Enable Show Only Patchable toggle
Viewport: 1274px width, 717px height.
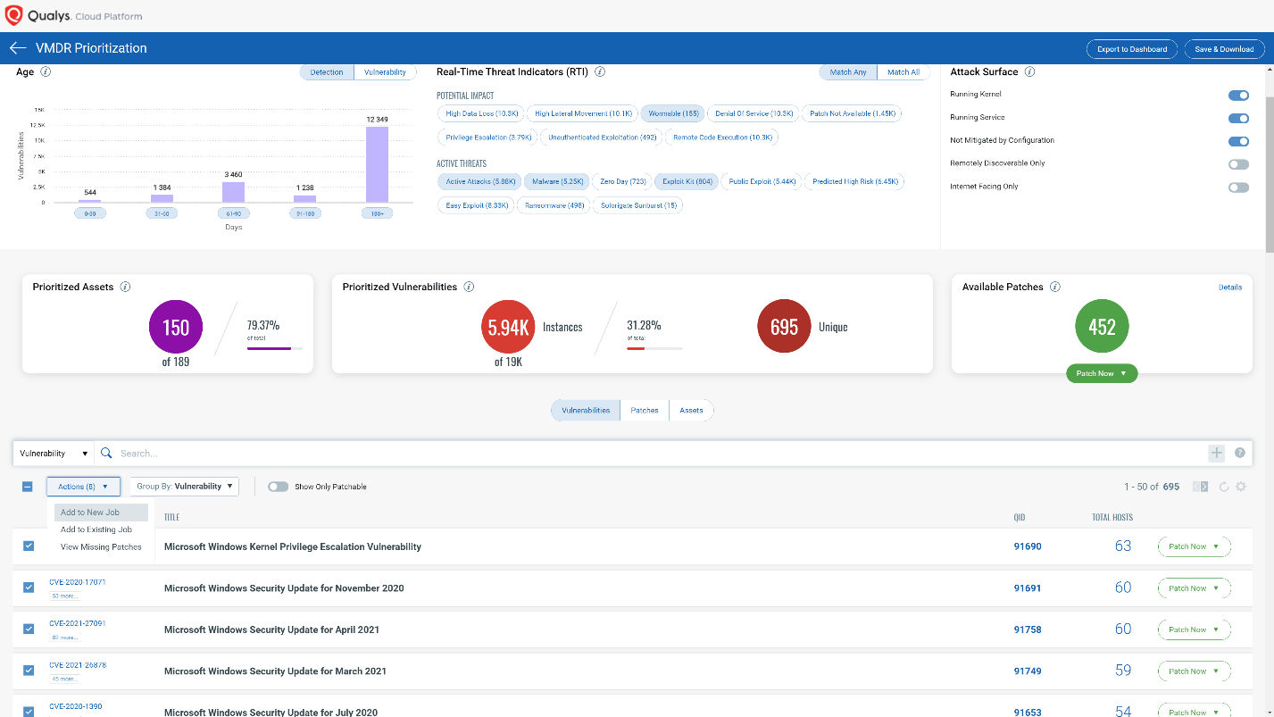pos(278,487)
